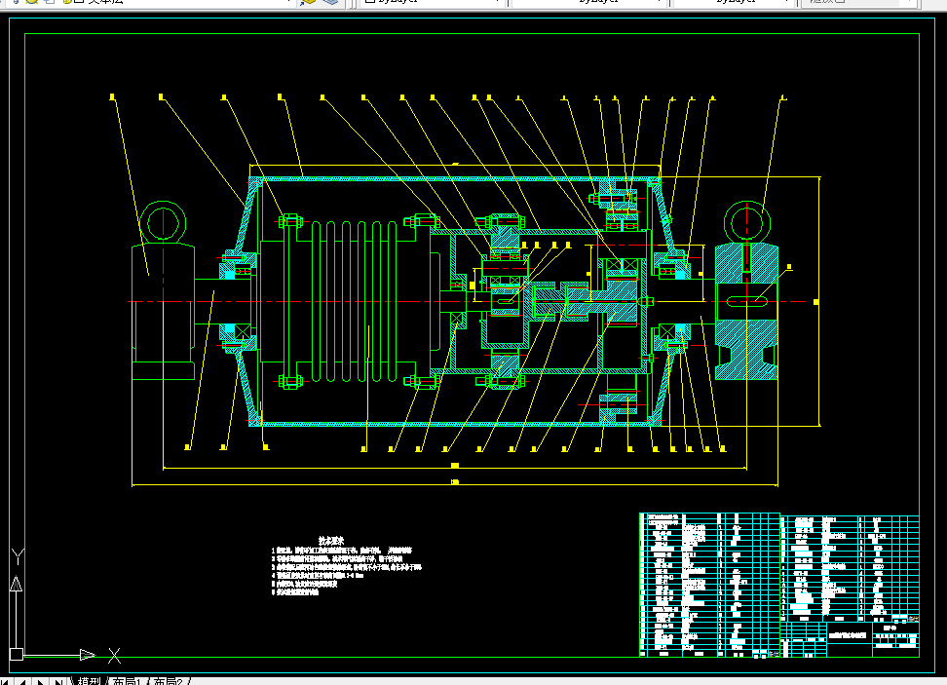Select the 技术要求 heading text in drawing
Screen dimensions: 947x685
pos(331,541)
